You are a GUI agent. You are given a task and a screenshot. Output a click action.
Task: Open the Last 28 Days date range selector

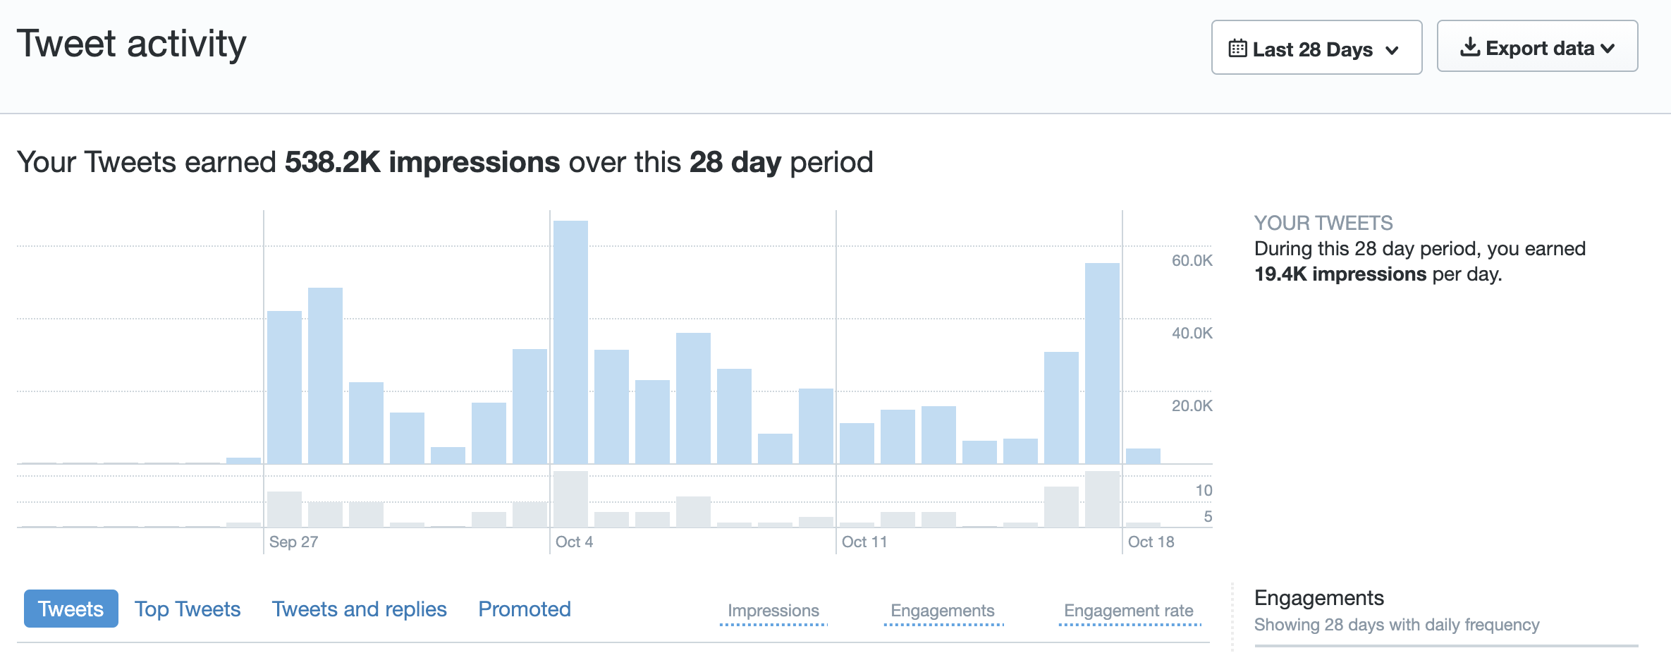[x=1316, y=47]
